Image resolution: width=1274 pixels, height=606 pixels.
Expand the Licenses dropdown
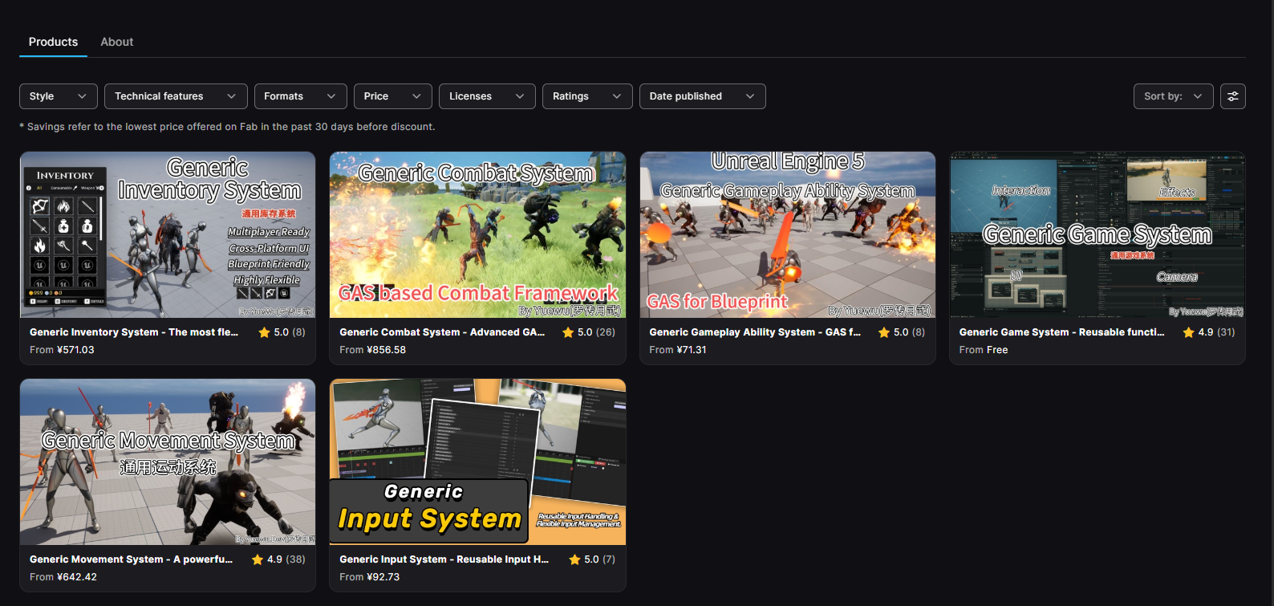tap(487, 96)
